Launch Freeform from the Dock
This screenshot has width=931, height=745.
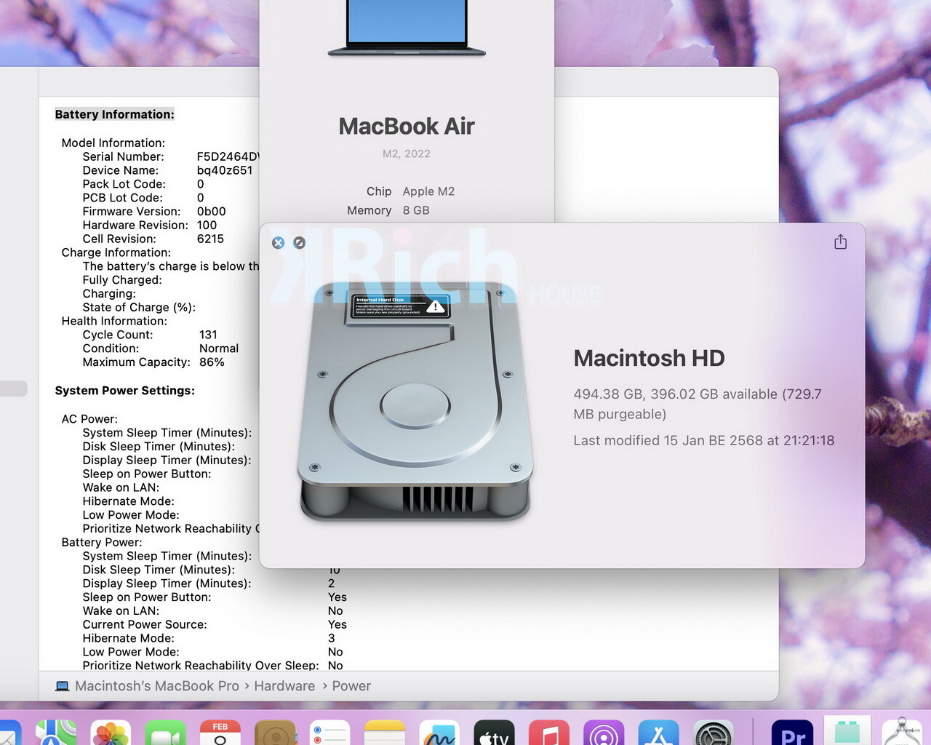point(439,733)
